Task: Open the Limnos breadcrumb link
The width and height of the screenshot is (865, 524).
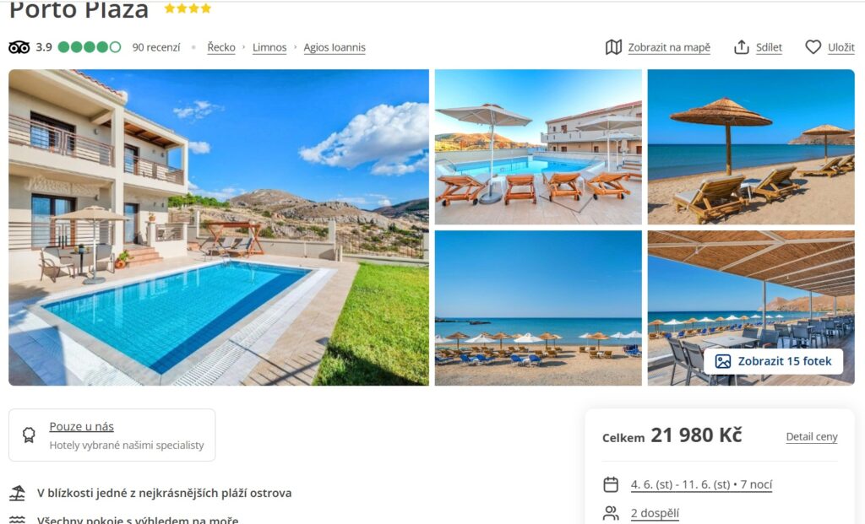Action: pos(269,47)
